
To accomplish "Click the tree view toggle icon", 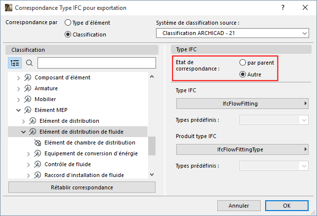I will click(15, 63).
